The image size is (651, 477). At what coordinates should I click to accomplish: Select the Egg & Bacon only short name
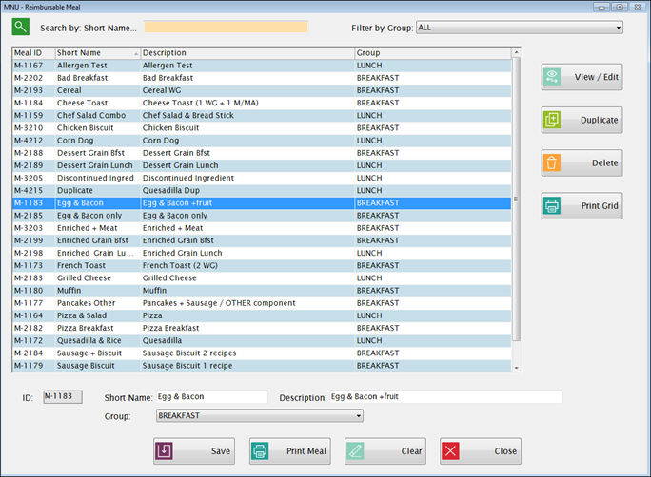click(98, 216)
